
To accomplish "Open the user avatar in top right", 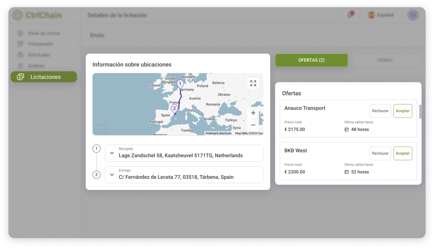I will click(413, 15).
